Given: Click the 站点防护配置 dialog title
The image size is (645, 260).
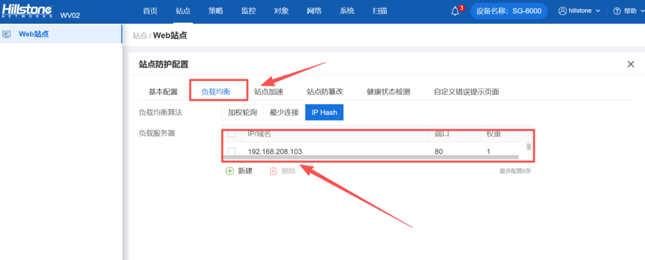Looking at the screenshot, I should (x=164, y=64).
